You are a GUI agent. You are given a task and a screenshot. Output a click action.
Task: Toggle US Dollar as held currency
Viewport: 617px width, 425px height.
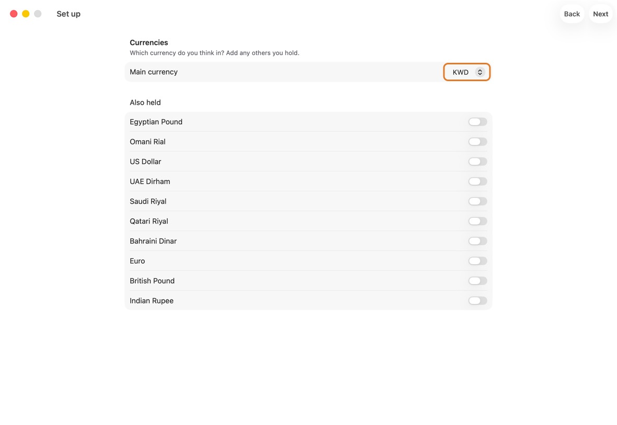tap(478, 162)
